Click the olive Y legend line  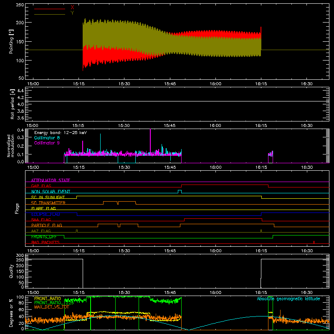[49, 14]
